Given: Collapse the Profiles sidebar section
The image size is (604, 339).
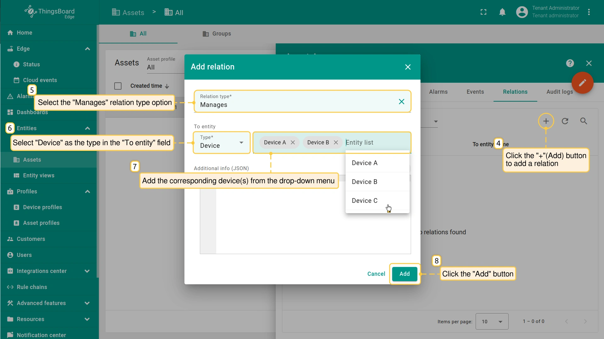Looking at the screenshot, I should click(x=87, y=192).
